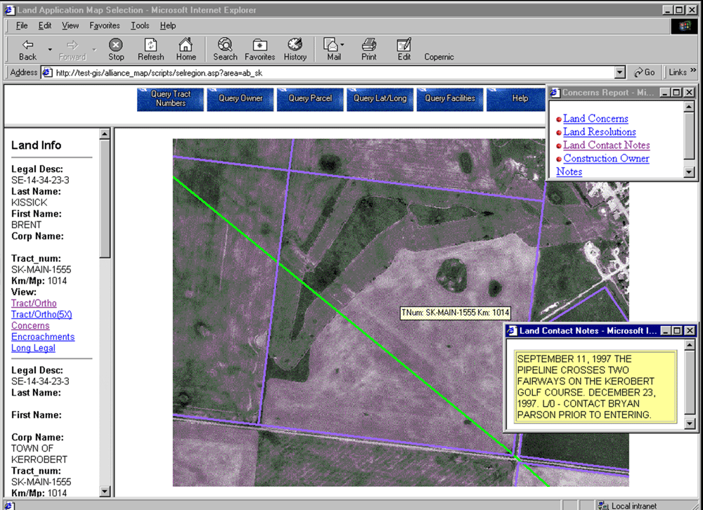Viewport: 703px width, 510px height.
Task: Maximize the Concerns Report window
Action: [677, 93]
